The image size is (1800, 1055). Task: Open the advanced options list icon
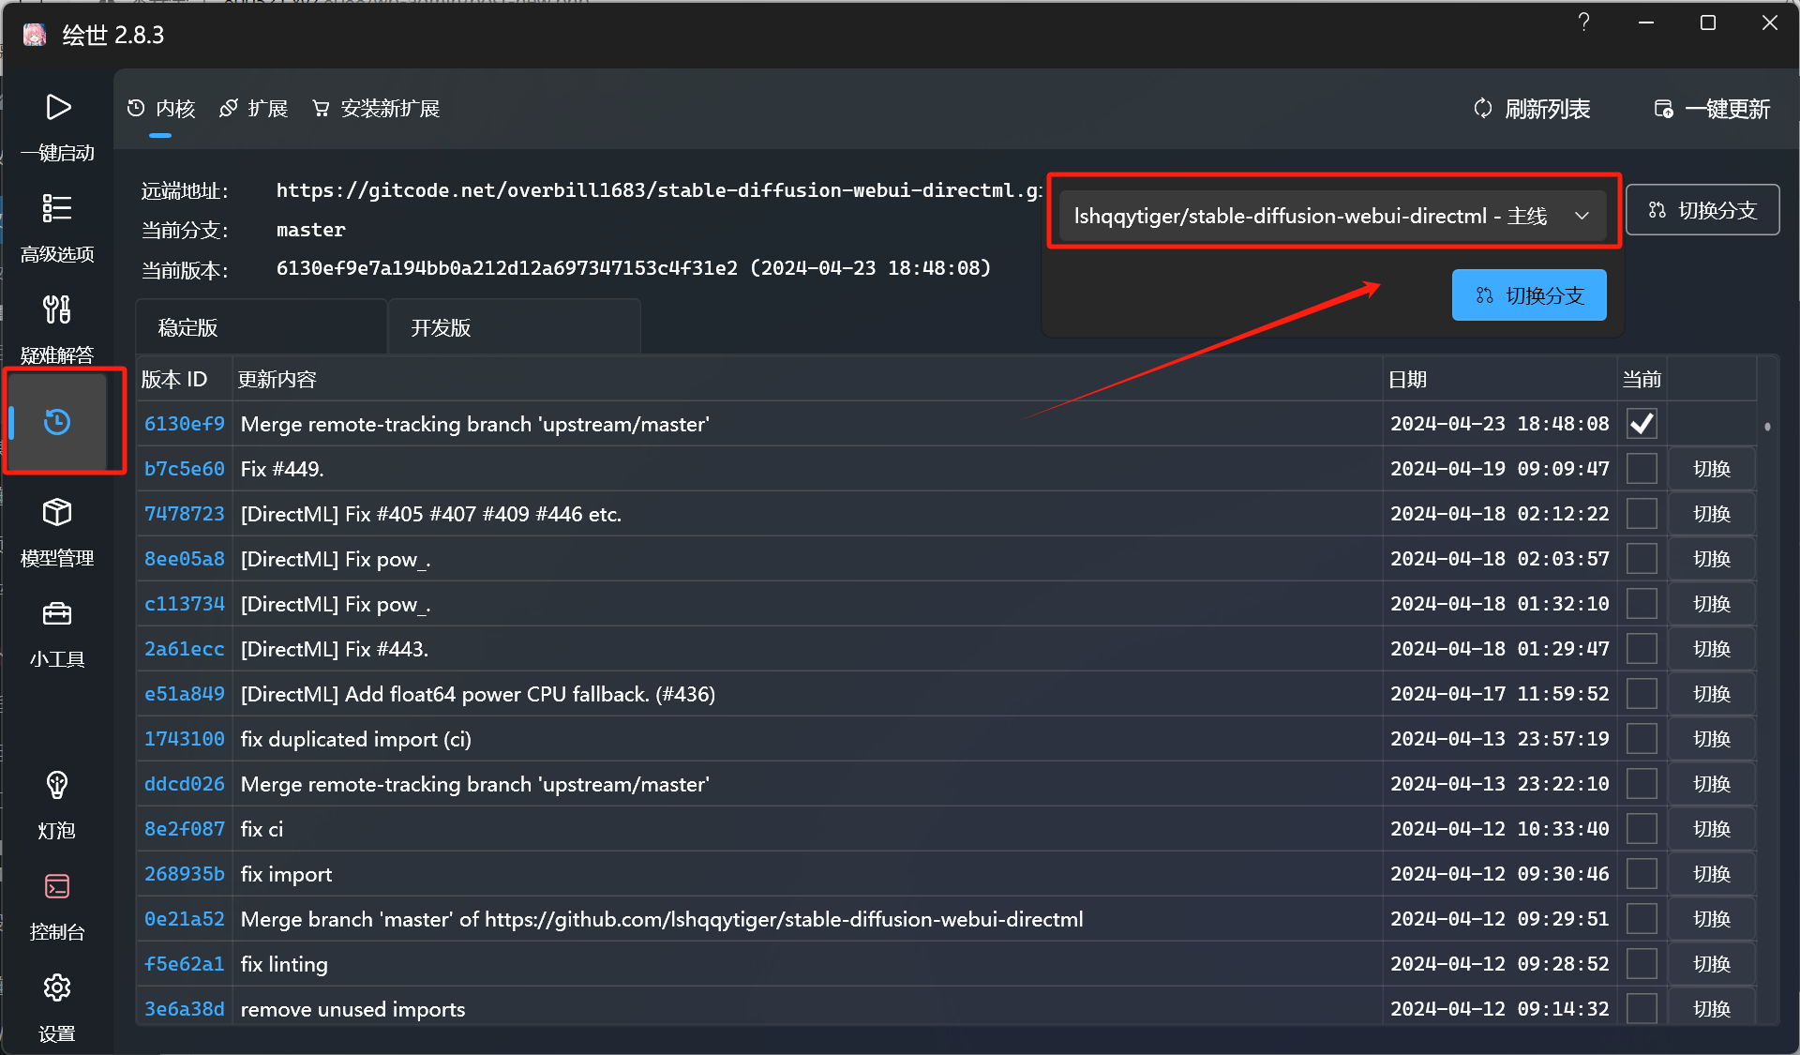(x=57, y=208)
